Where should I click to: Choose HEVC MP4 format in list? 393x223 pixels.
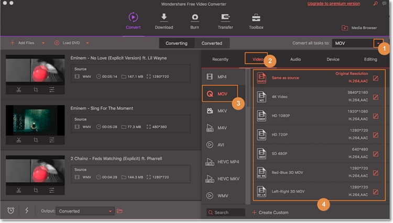click(224, 162)
